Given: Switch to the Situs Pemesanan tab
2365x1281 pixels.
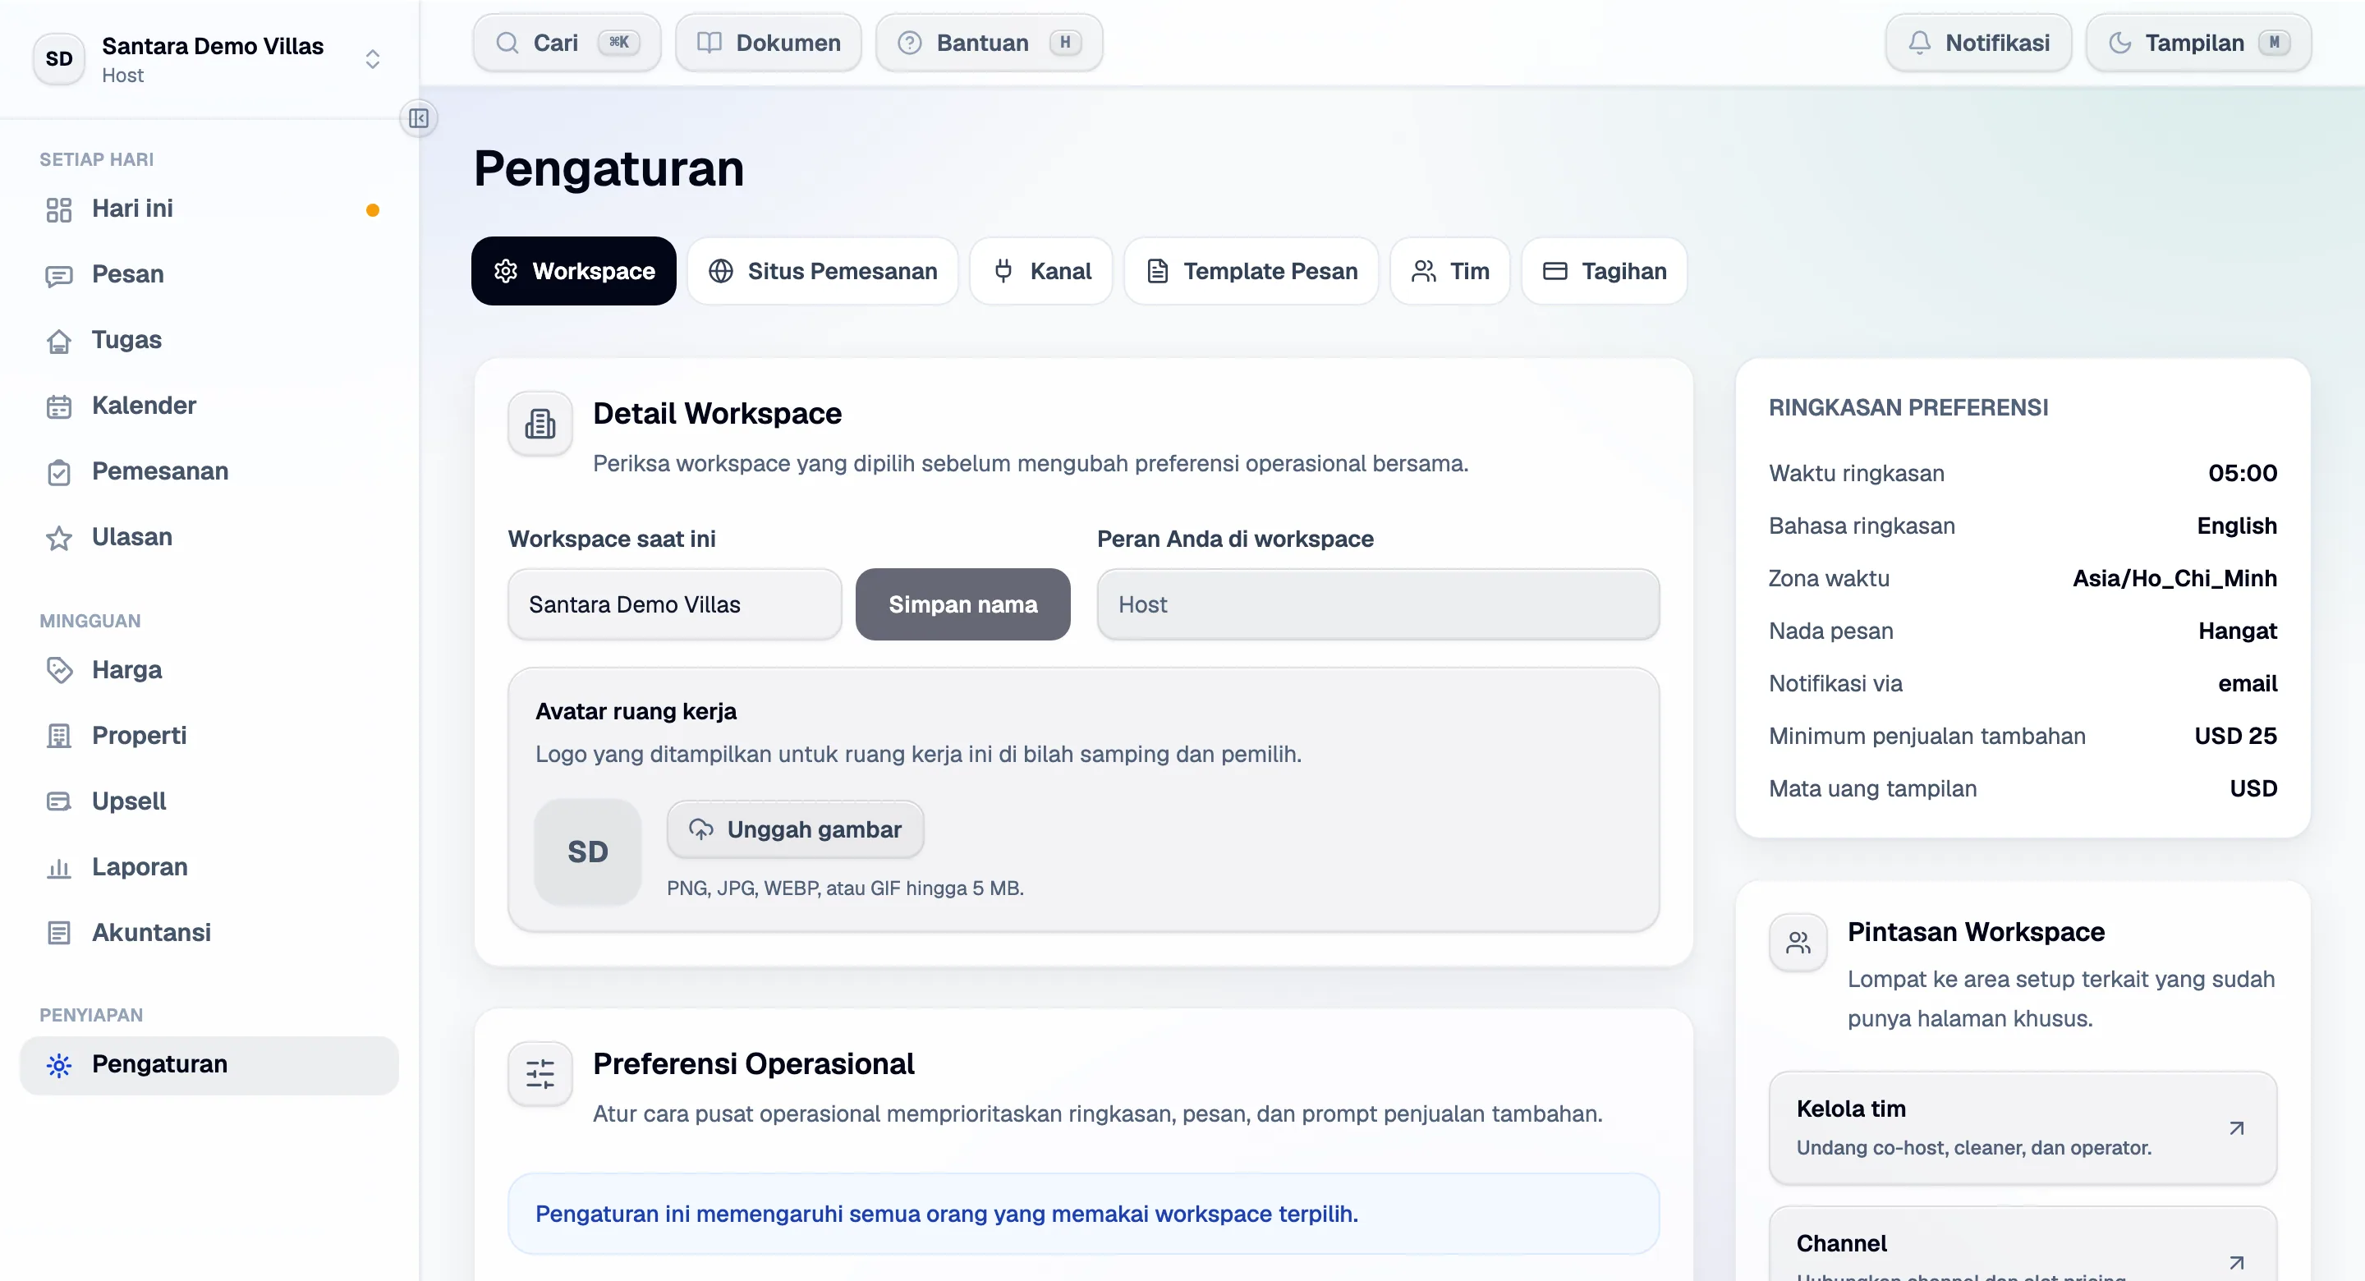Looking at the screenshot, I should [x=823, y=271].
